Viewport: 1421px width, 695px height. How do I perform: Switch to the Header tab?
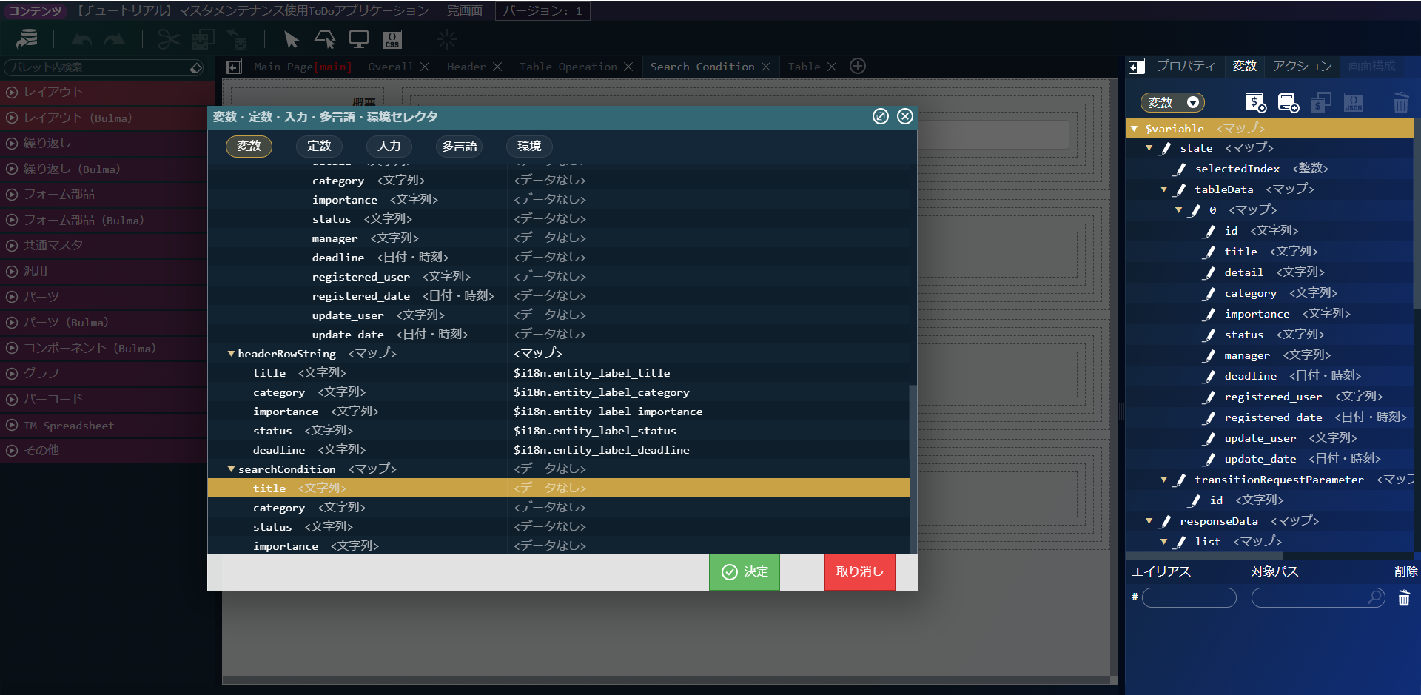[x=466, y=67]
